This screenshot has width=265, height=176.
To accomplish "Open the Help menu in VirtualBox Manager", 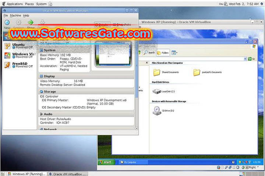I will tap(26, 15).
